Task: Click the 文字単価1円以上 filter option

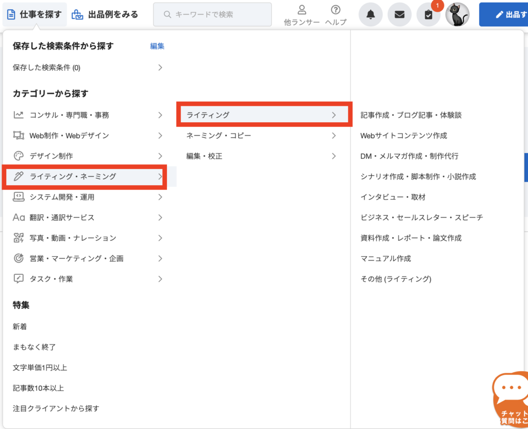Action: click(39, 369)
